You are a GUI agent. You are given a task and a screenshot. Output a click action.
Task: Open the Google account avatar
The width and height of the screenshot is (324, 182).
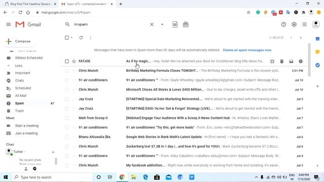(316, 24)
